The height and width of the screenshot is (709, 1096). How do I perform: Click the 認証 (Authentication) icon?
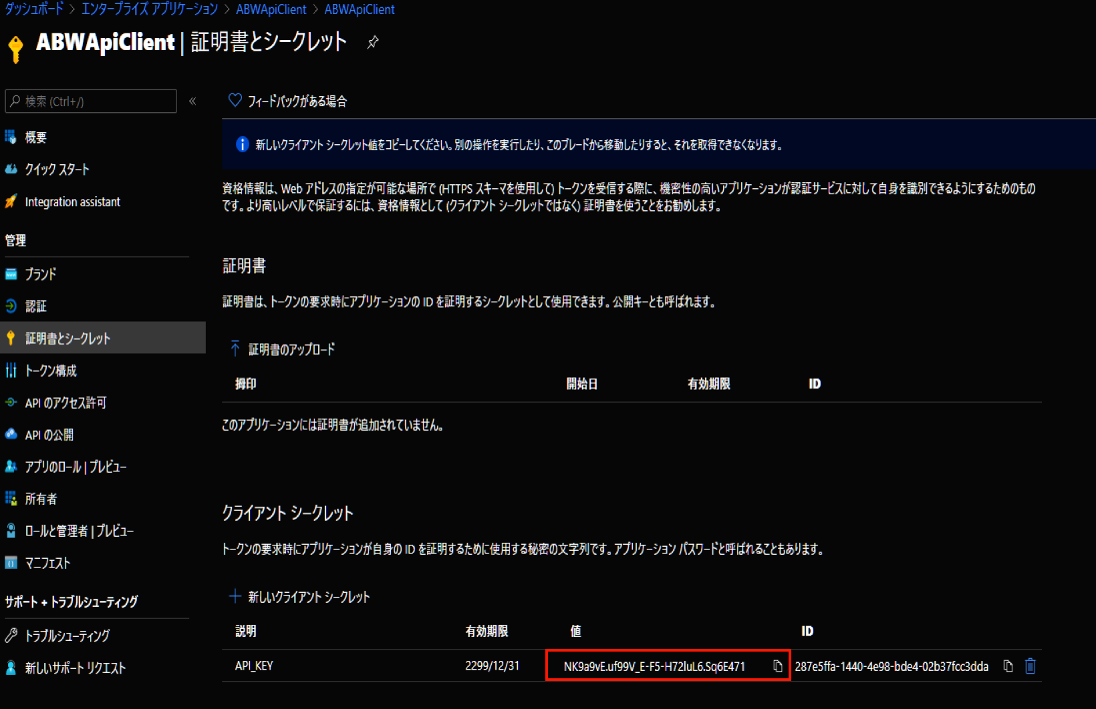[x=11, y=306]
